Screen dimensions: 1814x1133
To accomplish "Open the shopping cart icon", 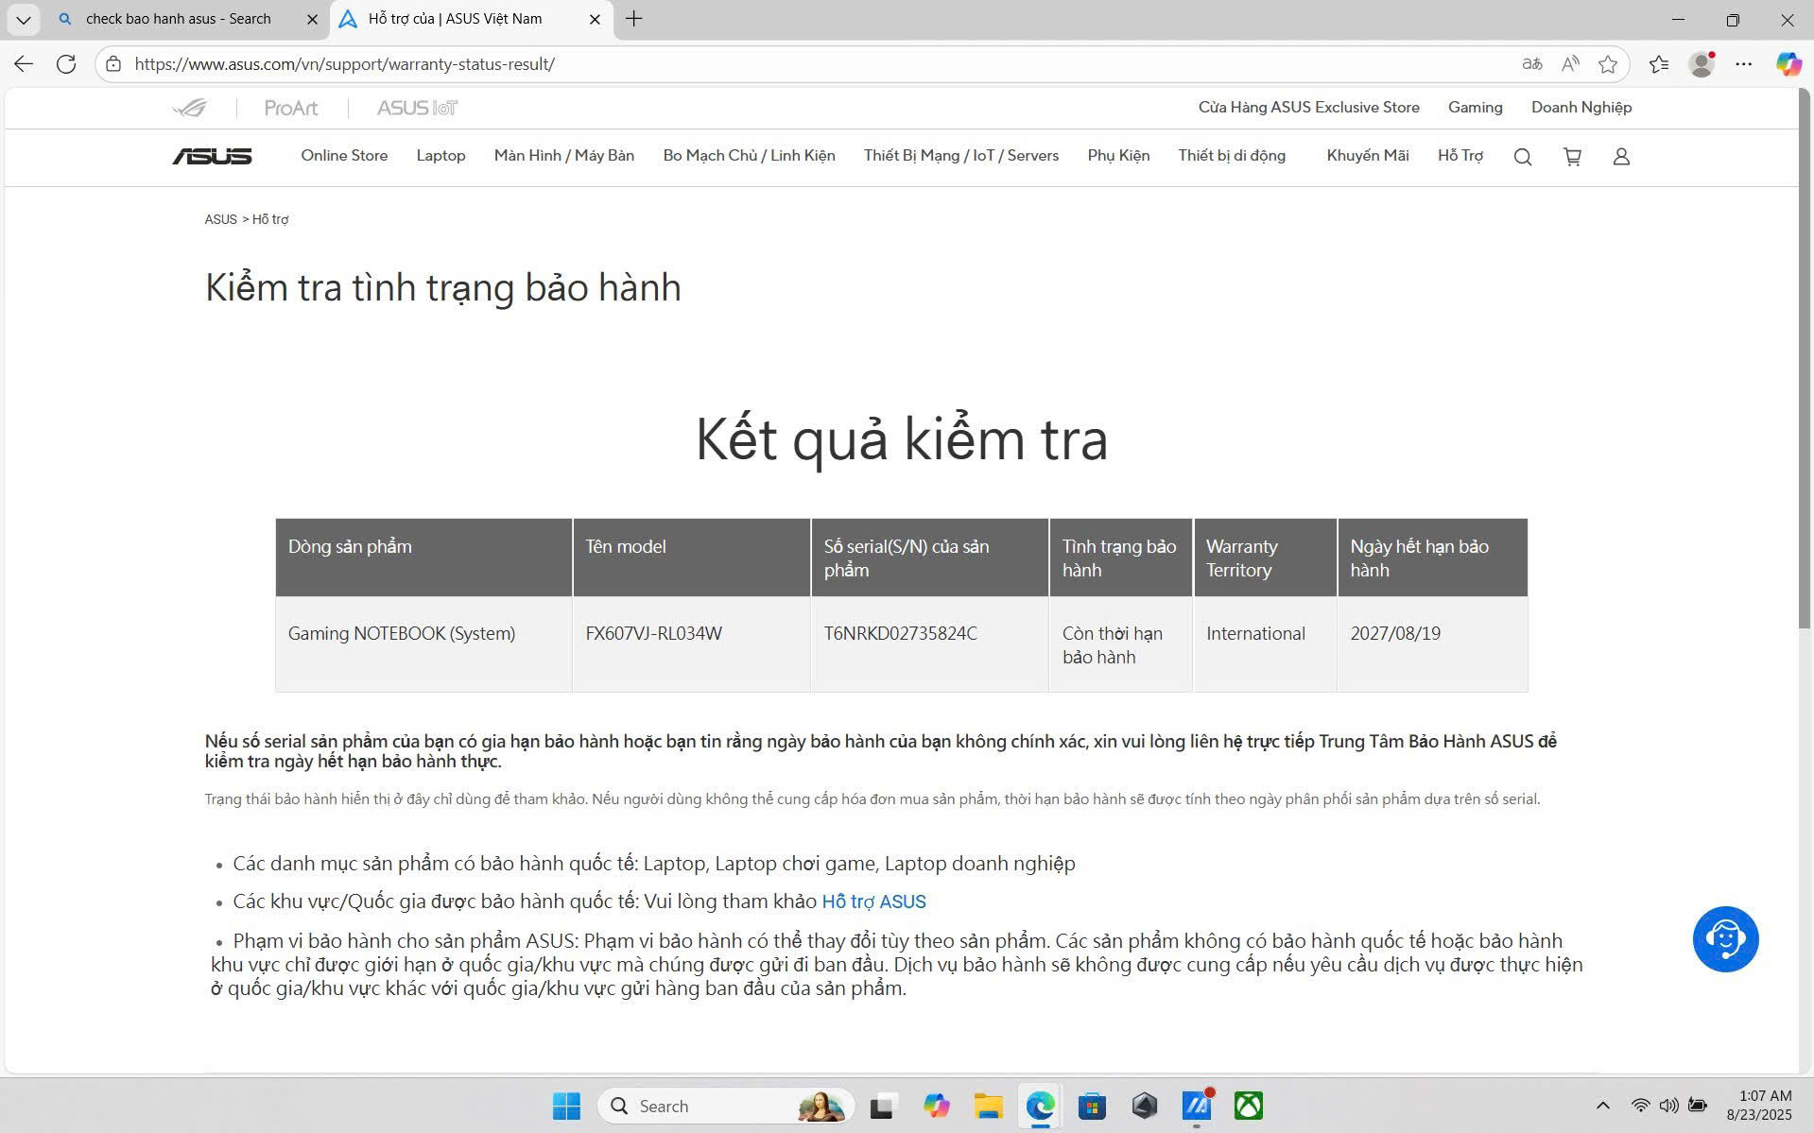I will [1573, 157].
